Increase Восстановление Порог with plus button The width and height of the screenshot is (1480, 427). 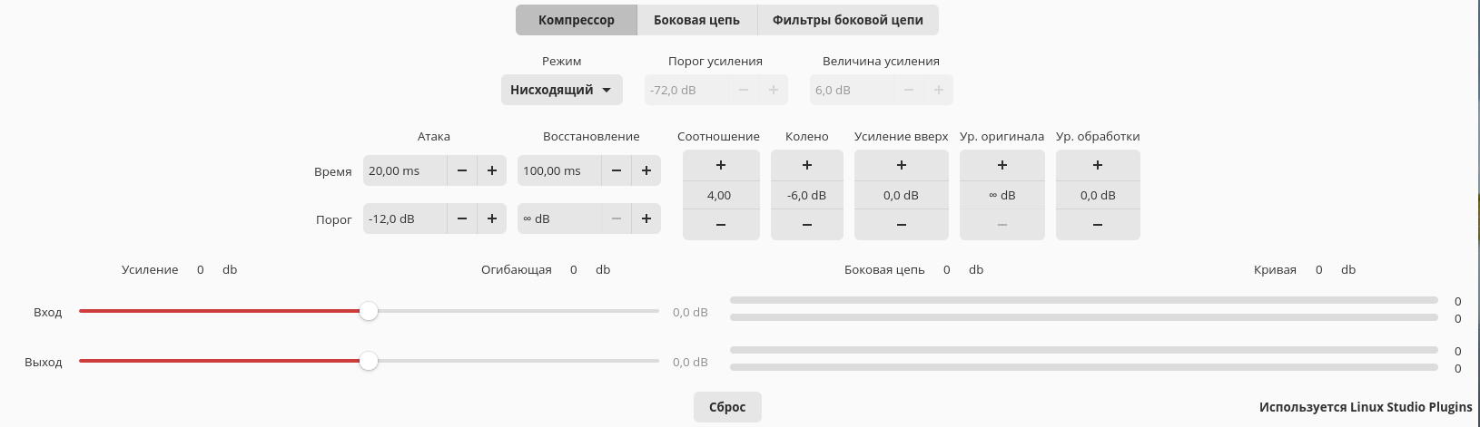646,218
